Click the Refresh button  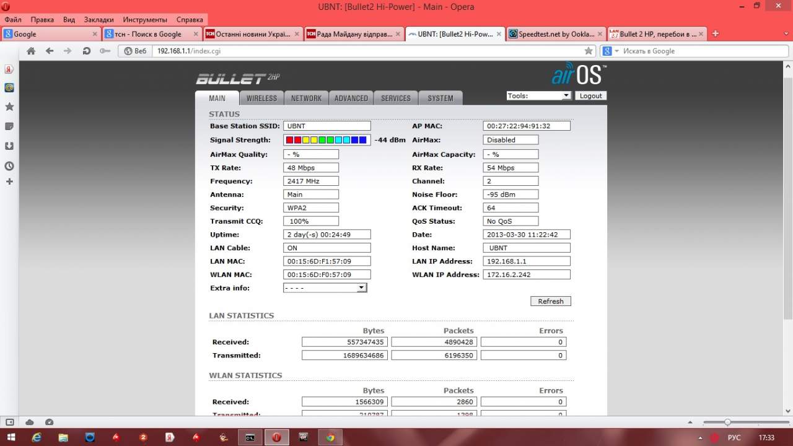tap(551, 301)
